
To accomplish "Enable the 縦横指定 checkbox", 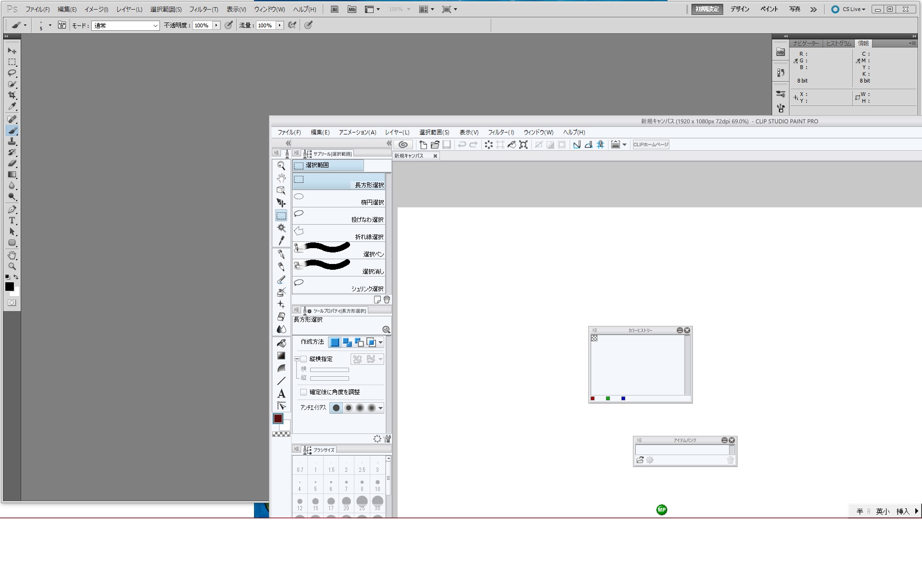I will click(303, 359).
